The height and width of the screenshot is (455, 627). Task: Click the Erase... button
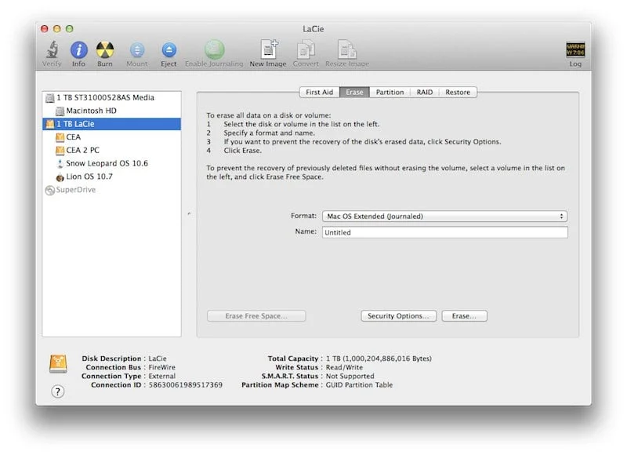[464, 316]
